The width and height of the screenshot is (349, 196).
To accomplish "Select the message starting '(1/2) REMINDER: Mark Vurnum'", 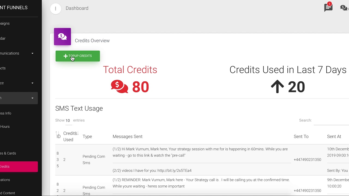I will [201, 183].
